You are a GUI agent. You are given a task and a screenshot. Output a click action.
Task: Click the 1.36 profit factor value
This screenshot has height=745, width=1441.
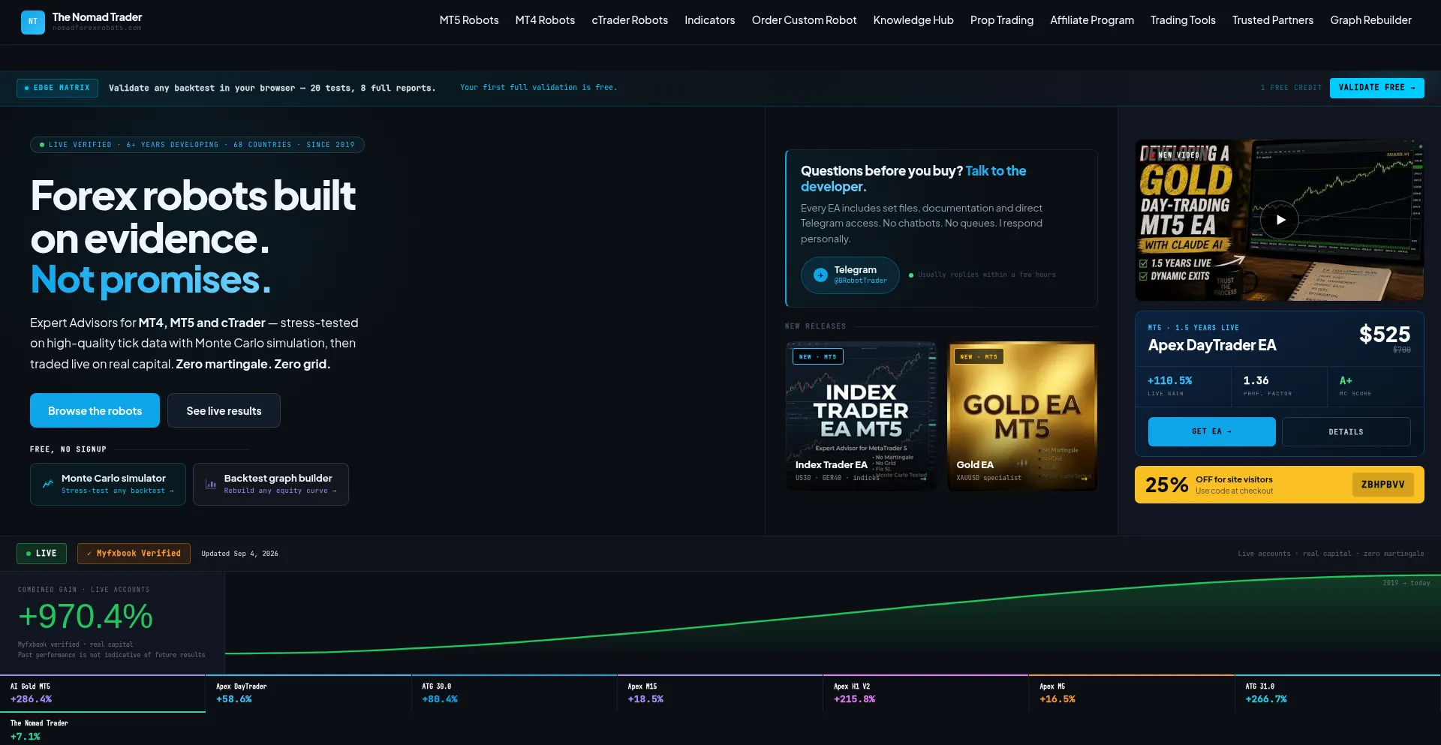point(1256,380)
